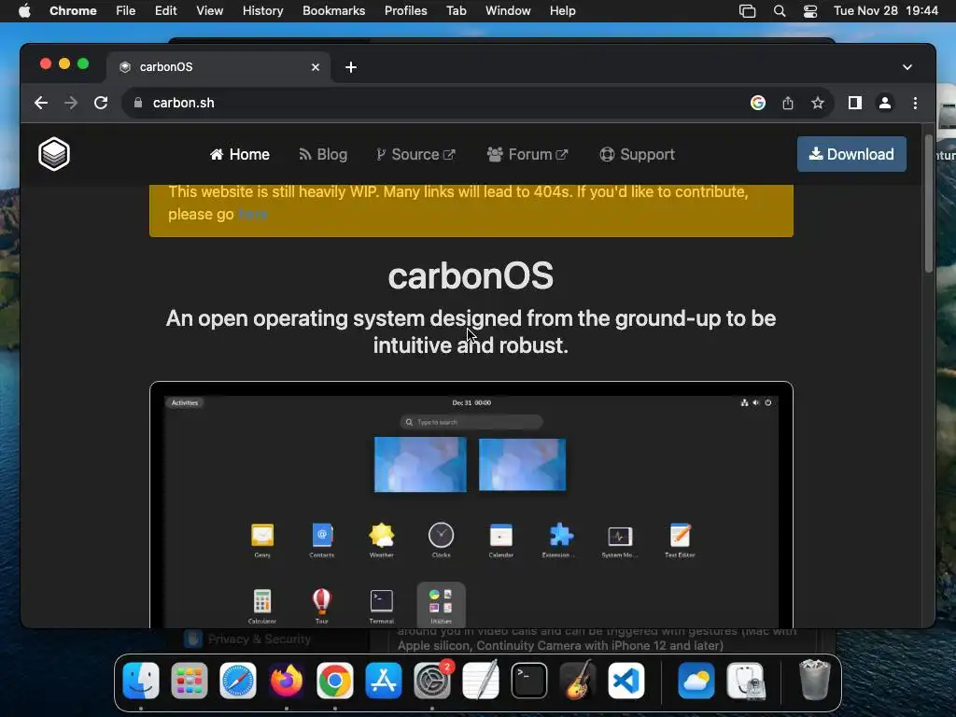Screen dimensions: 956x717
Task: Open the File menu
Action: 126,11
